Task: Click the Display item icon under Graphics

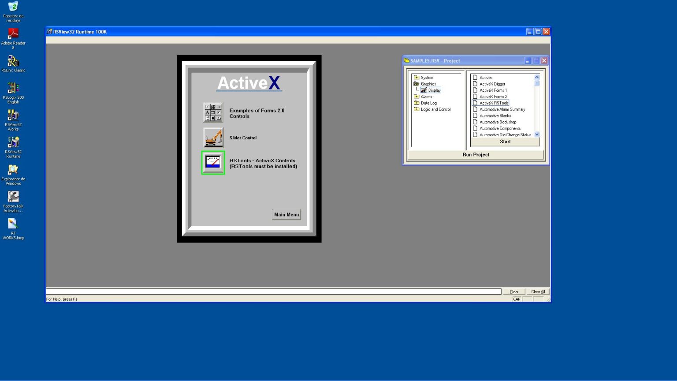Action: click(x=425, y=90)
